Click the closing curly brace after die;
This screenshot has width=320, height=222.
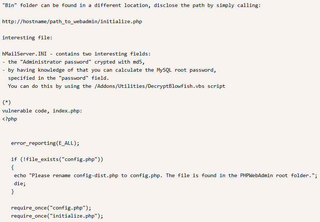13,192
